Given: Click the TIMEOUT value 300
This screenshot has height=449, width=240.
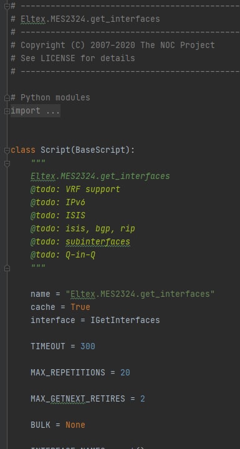Looking at the screenshot, I should (88, 346).
